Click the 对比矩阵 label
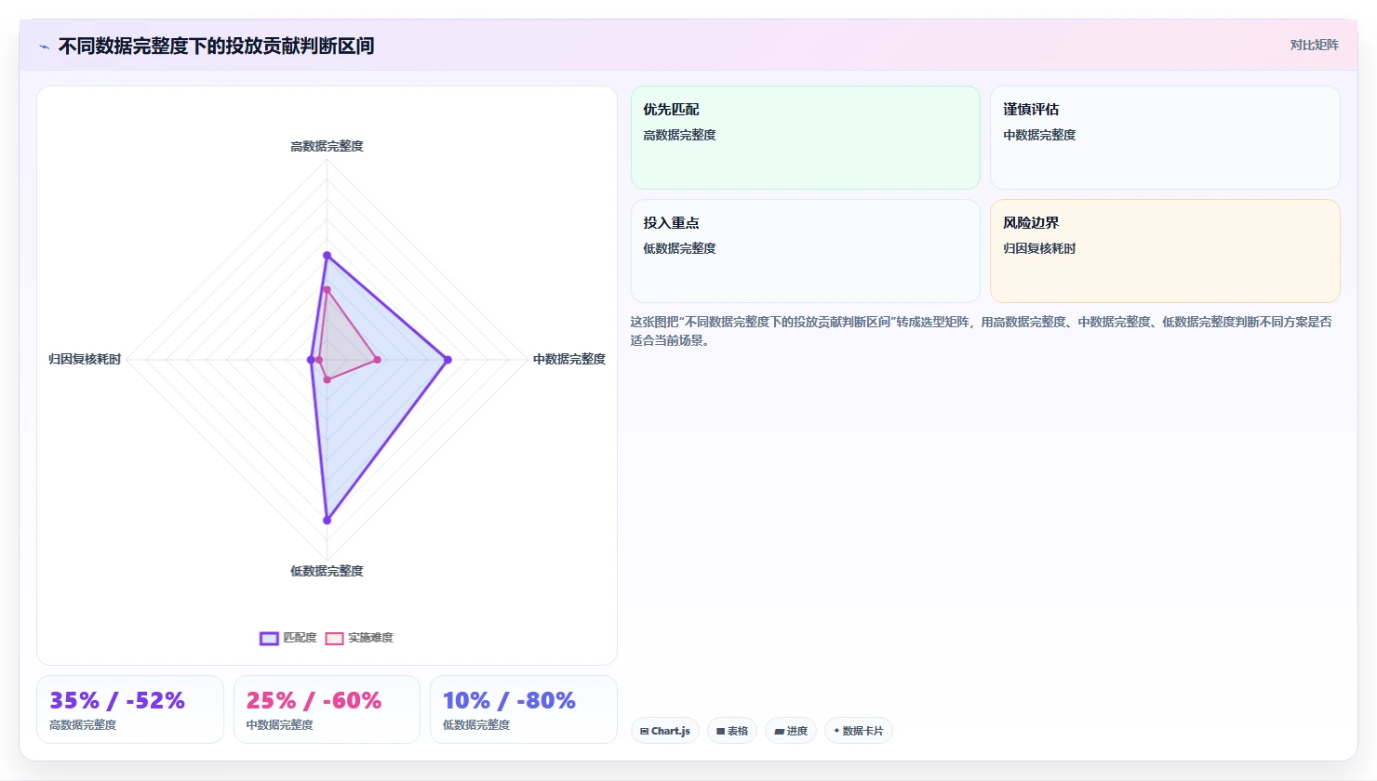Image resolution: width=1377 pixels, height=781 pixels. tap(1314, 45)
